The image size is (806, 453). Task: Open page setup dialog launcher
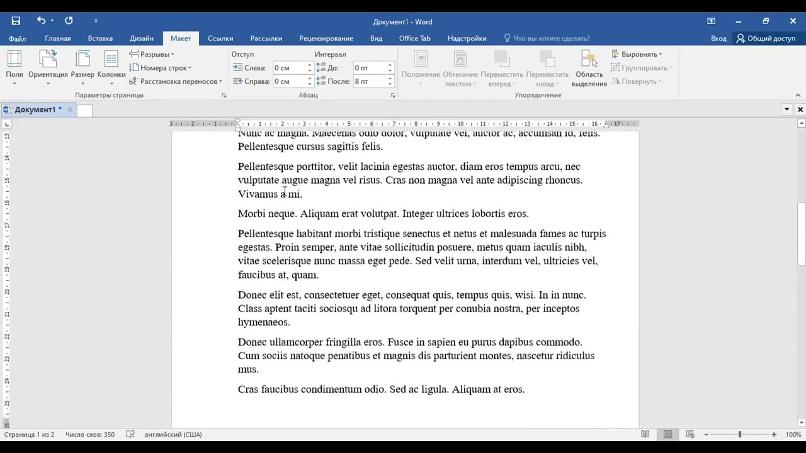[224, 96]
